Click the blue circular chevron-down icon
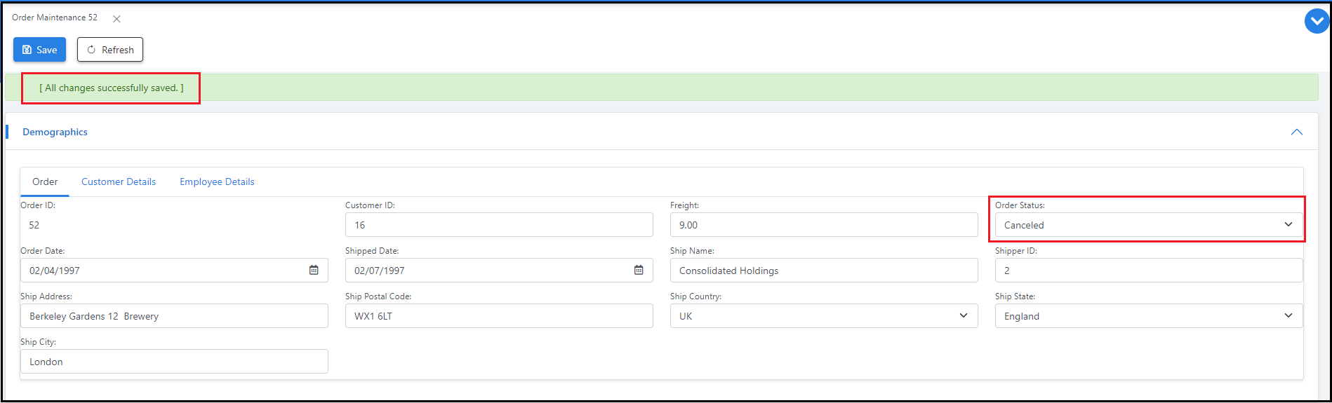This screenshot has width=1332, height=403. point(1316,21)
